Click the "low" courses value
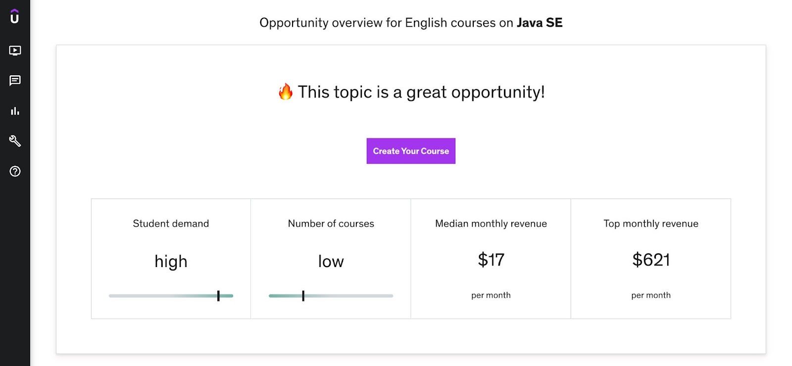The image size is (792, 366). pyautogui.click(x=331, y=261)
